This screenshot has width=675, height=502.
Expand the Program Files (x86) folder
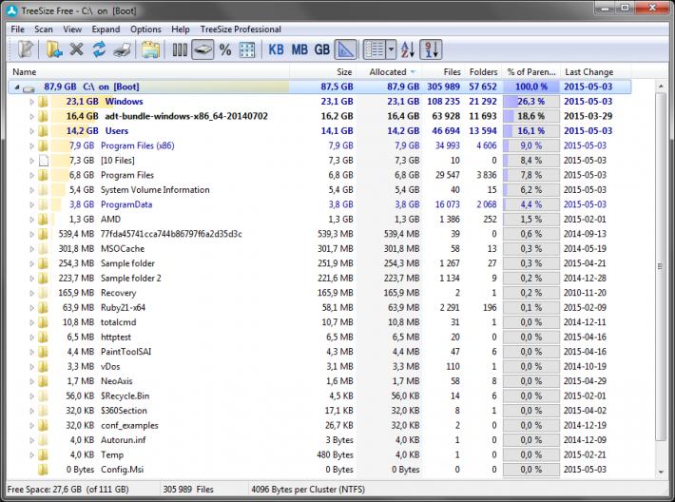pos(31,146)
